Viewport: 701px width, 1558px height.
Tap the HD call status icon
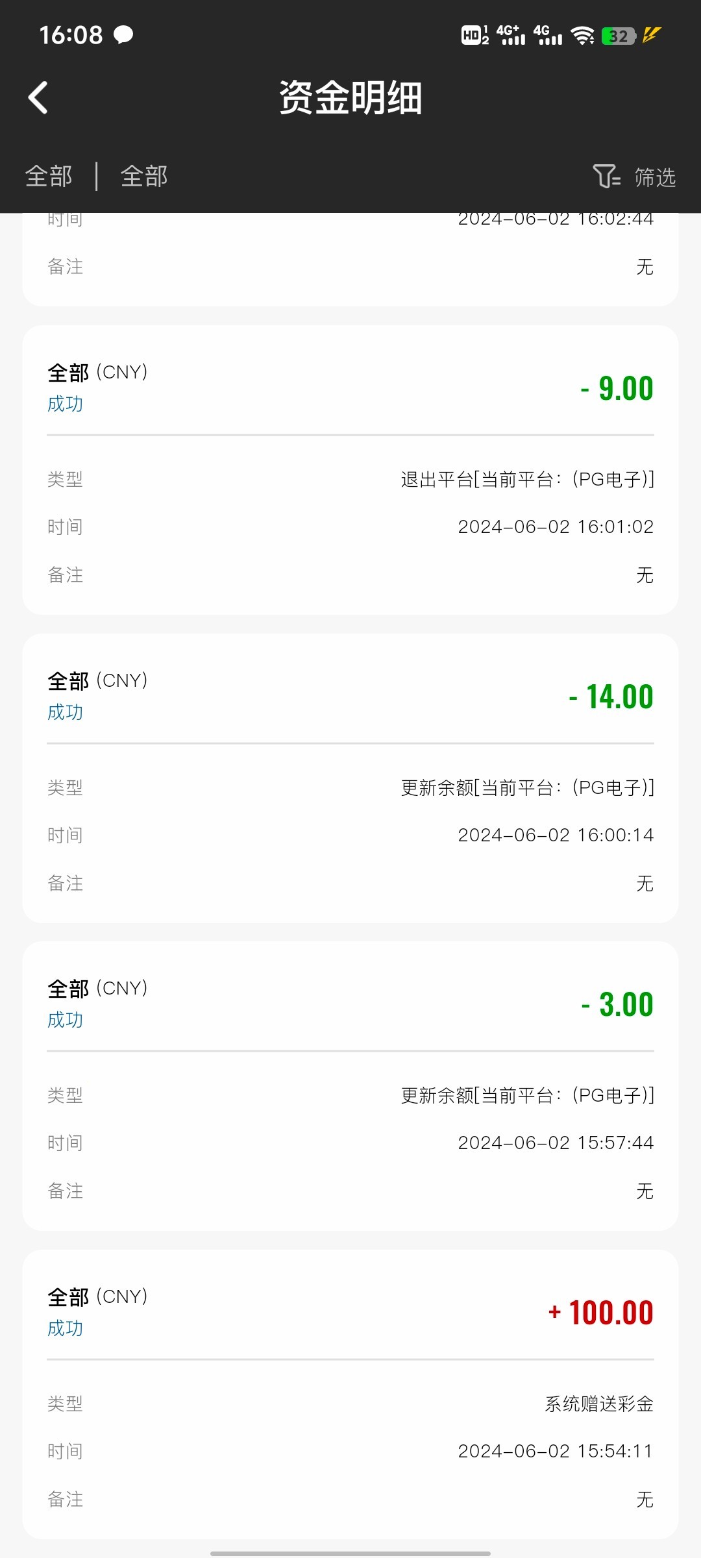474,35
